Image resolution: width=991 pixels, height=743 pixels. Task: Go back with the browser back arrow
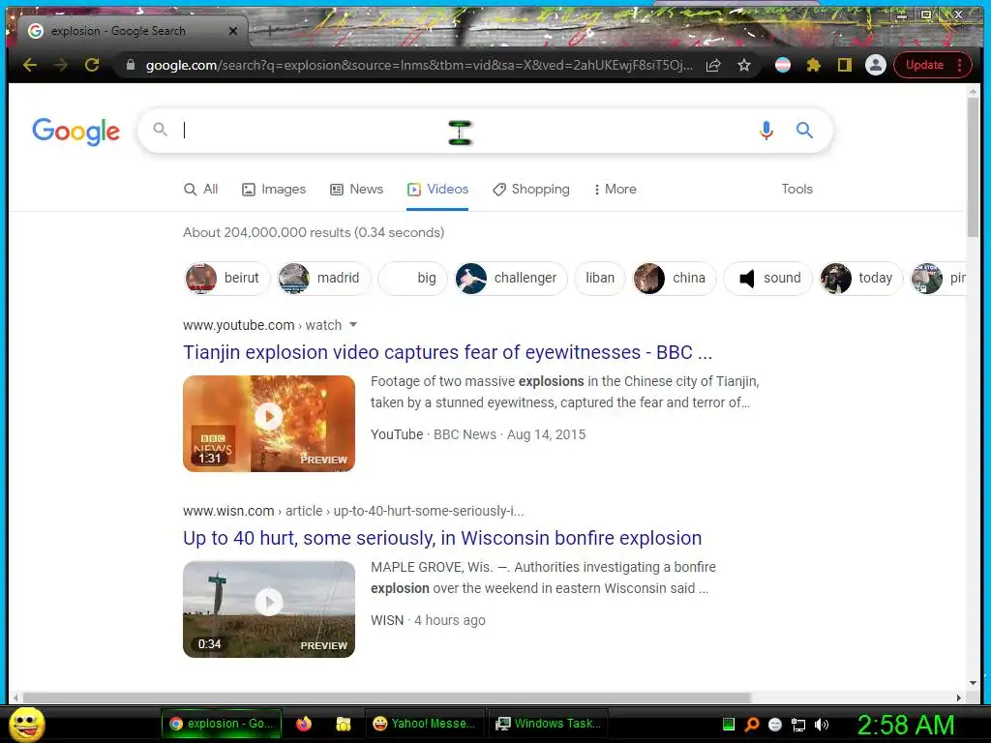pyautogui.click(x=30, y=65)
